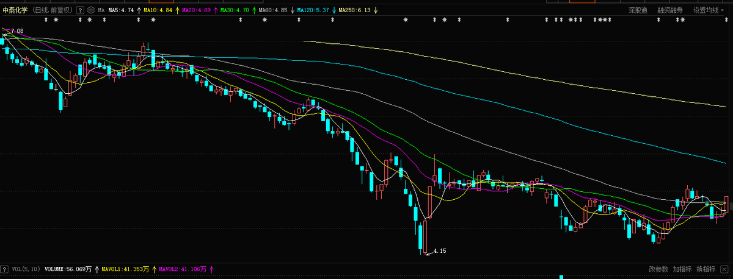This screenshot has width=733, height=279.
Task: Toggle the yellow MA10:4.84 line label
Action: (158, 10)
